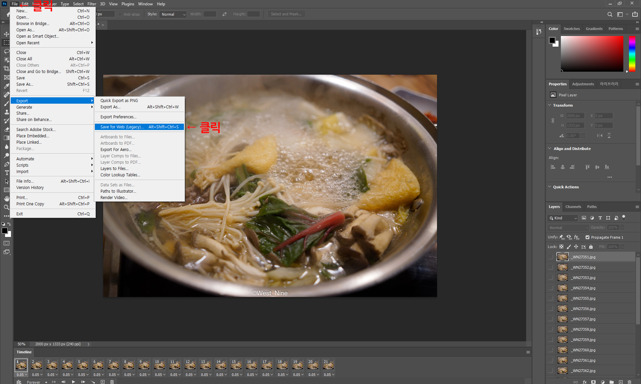Select the Eyedropper tool

point(6,86)
